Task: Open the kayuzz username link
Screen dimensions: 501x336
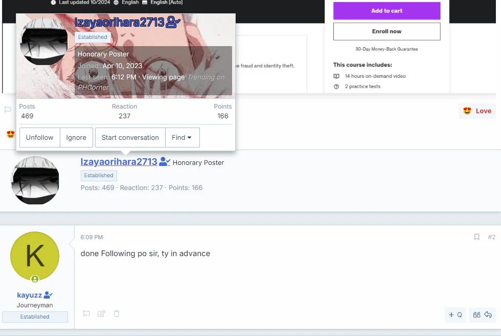Action: [x=30, y=295]
